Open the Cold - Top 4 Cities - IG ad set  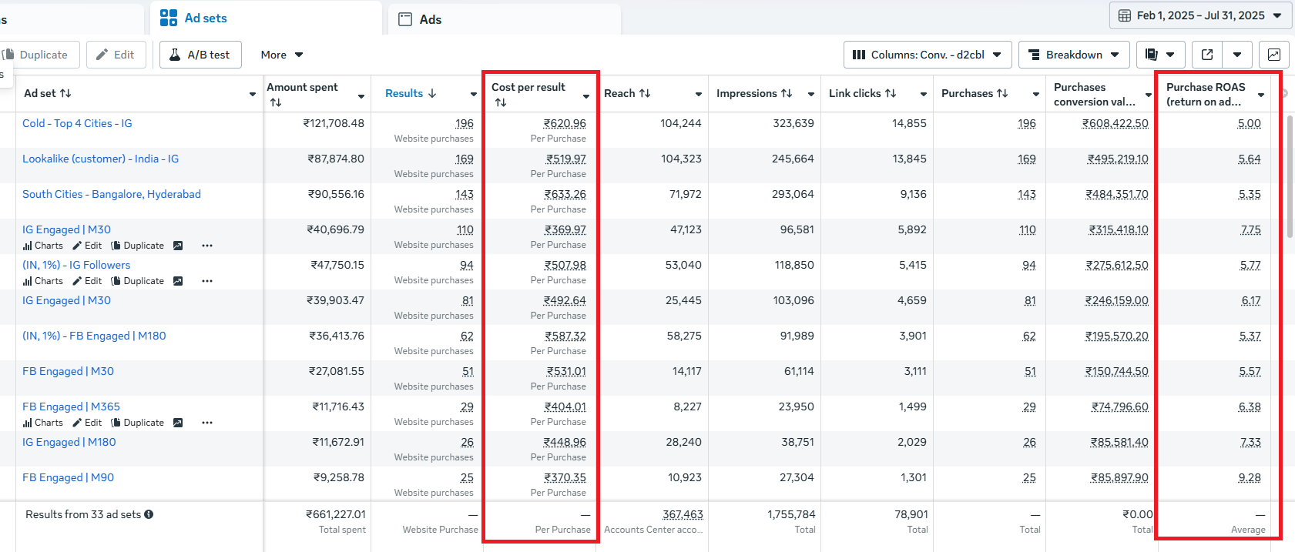tap(77, 123)
